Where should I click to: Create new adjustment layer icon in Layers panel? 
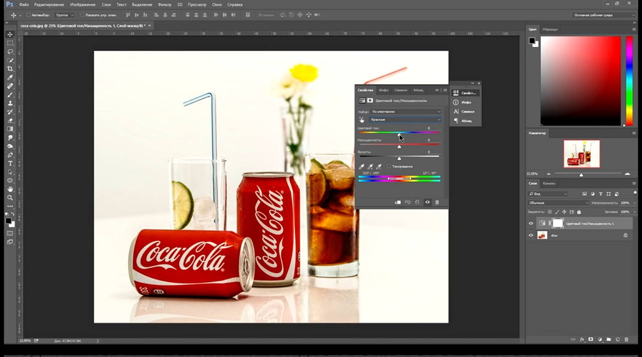600,339
